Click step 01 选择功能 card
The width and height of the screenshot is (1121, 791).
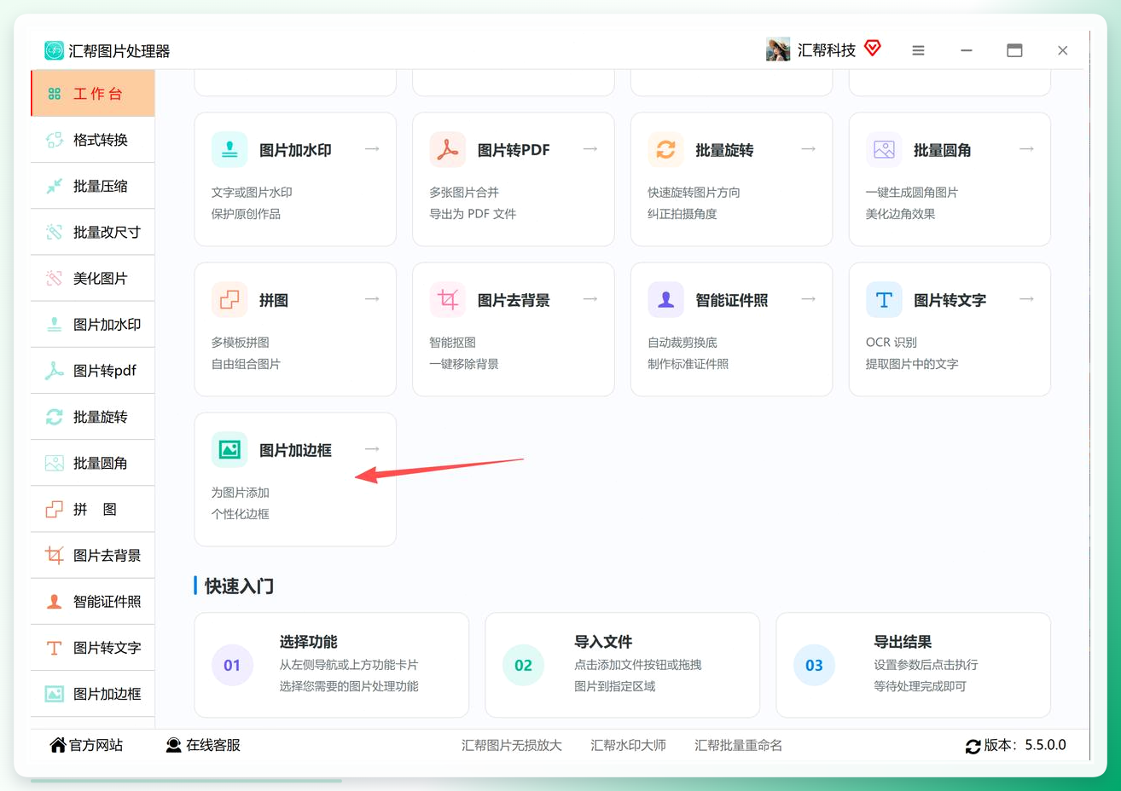click(332, 665)
